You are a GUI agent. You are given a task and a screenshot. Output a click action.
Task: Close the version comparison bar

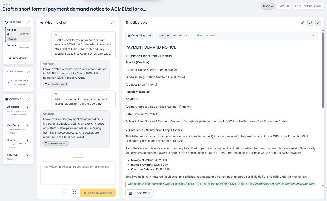(313, 36)
